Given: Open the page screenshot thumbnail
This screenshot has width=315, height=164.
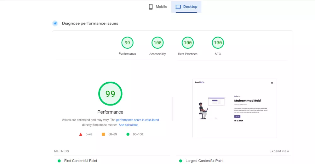Looking at the screenshot, I should click(x=234, y=108).
